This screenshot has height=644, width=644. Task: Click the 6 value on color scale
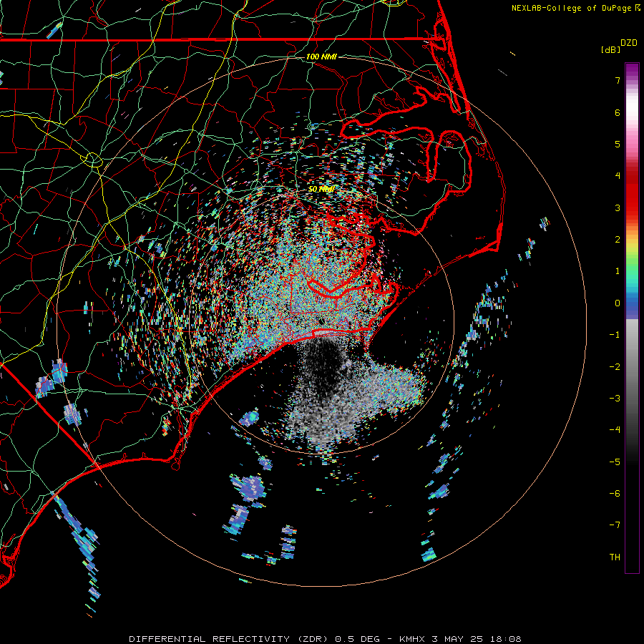pyautogui.click(x=618, y=112)
